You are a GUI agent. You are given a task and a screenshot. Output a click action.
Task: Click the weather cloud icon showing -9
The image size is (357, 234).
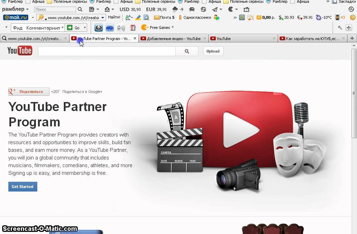(175, 9)
